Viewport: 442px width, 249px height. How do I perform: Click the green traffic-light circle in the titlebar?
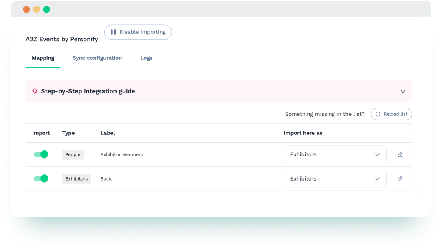(47, 9)
